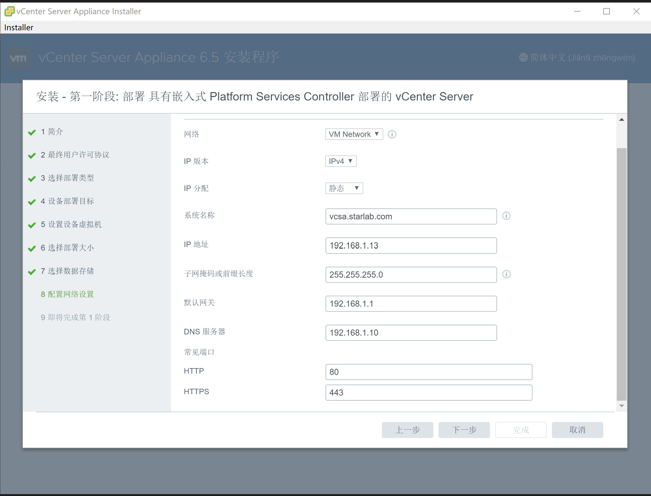Image resolution: width=651 pixels, height=496 pixels.
Task: Click the info icon beside subnet mask field
Action: click(506, 274)
